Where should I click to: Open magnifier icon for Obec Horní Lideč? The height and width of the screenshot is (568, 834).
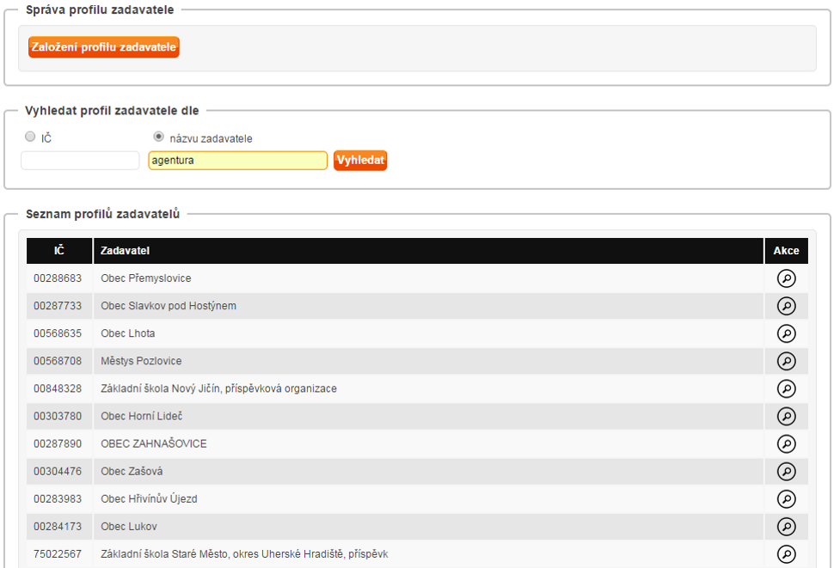coord(786,416)
